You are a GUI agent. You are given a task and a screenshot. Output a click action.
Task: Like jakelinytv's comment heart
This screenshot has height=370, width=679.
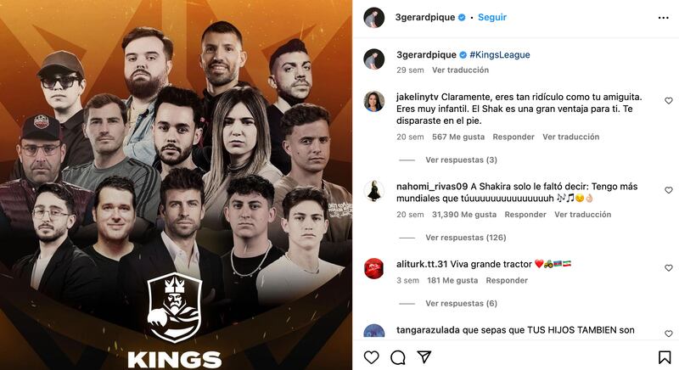pos(669,100)
